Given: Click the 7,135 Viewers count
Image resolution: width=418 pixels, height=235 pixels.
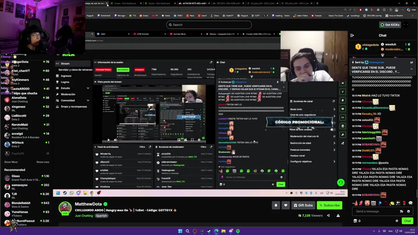Looking at the screenshot, I should click(310, 216).
